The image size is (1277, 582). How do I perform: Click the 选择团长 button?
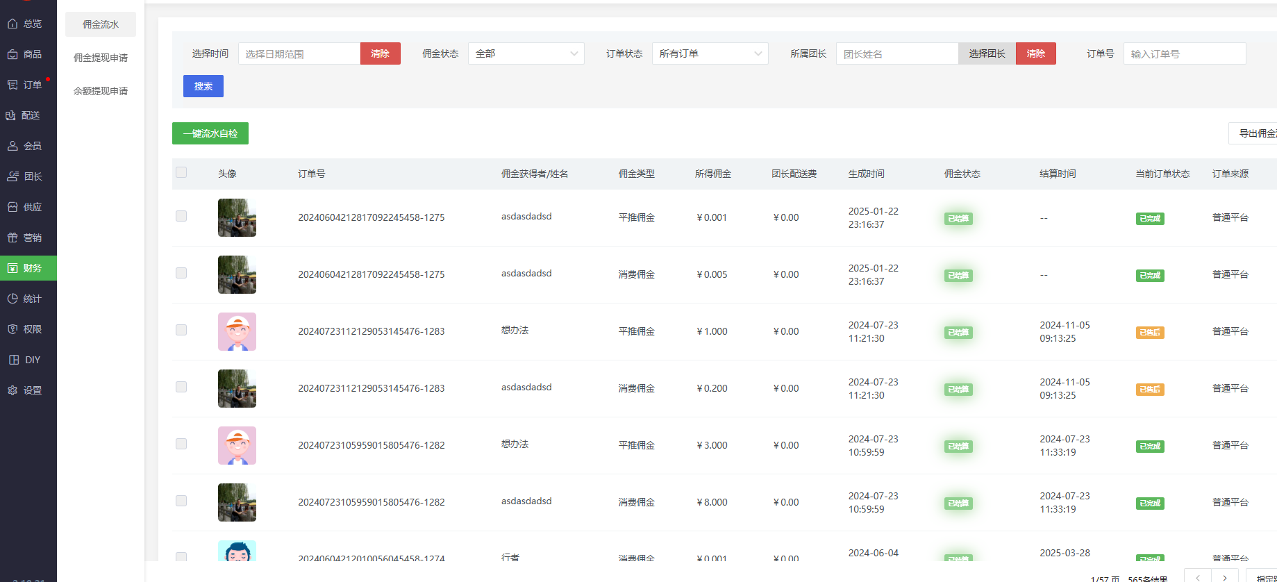click(x=987, y=53)
